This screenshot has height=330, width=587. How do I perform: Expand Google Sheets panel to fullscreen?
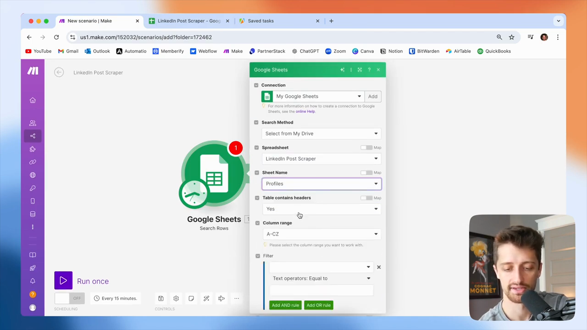(360, 70)
